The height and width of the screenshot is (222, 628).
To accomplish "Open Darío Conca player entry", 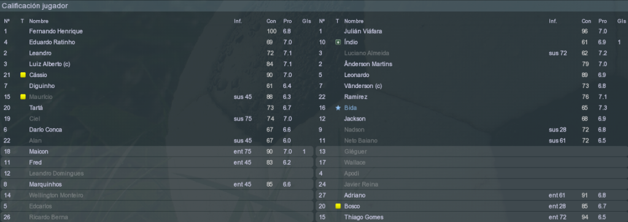I will tap(45, 130).
